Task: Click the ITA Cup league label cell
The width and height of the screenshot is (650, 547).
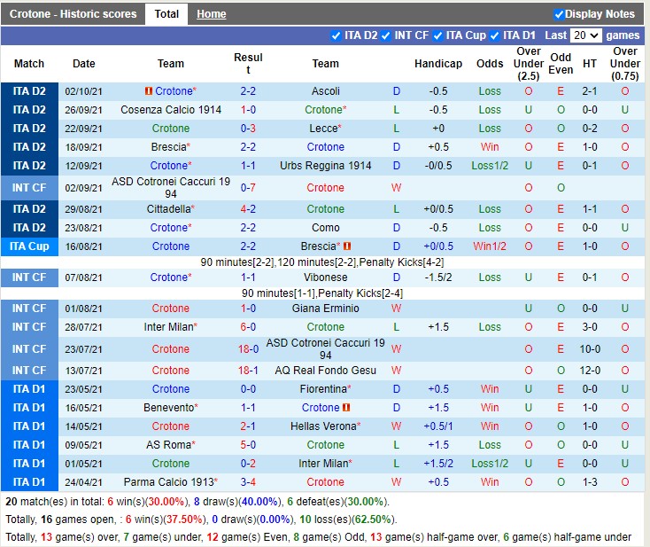Action: 29,246
